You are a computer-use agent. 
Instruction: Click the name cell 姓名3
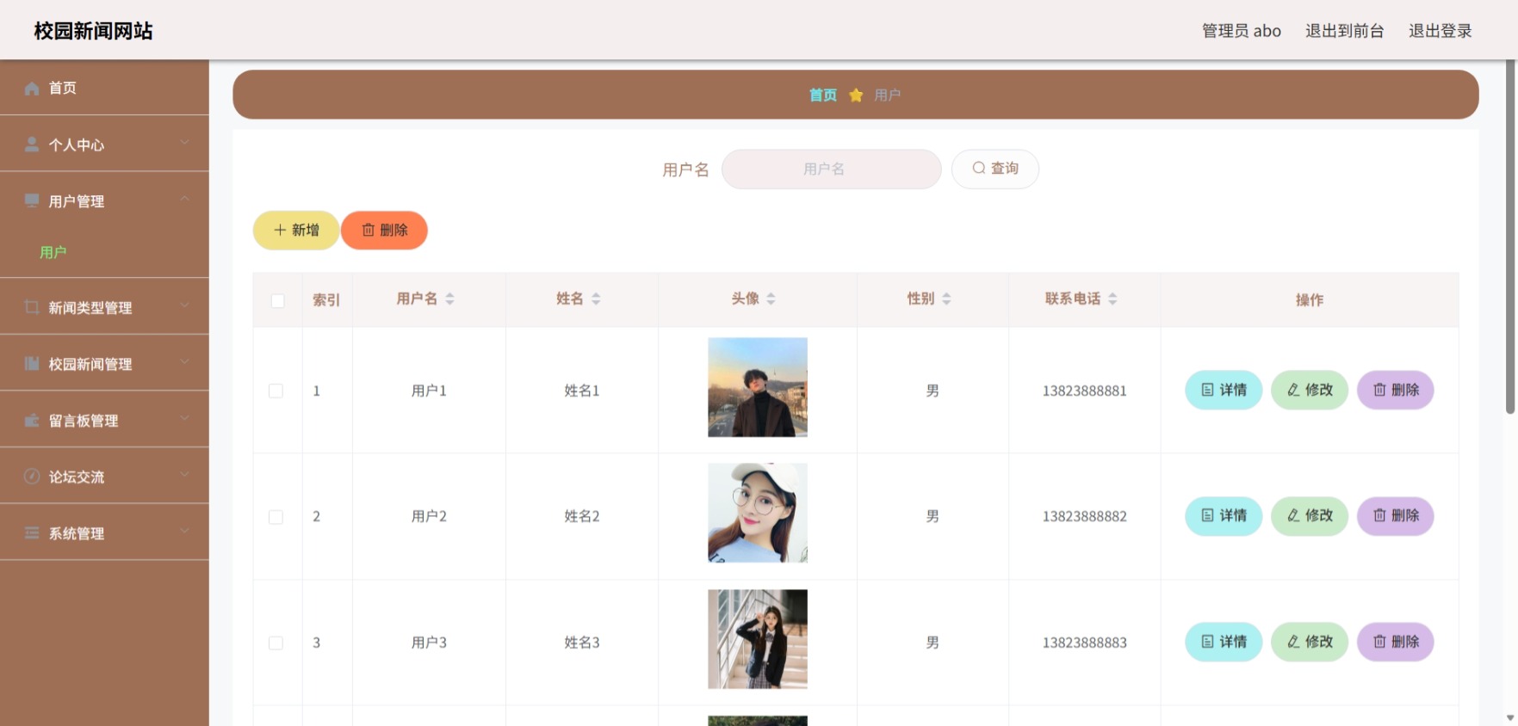pyautogui.click(x=582, y=643)
